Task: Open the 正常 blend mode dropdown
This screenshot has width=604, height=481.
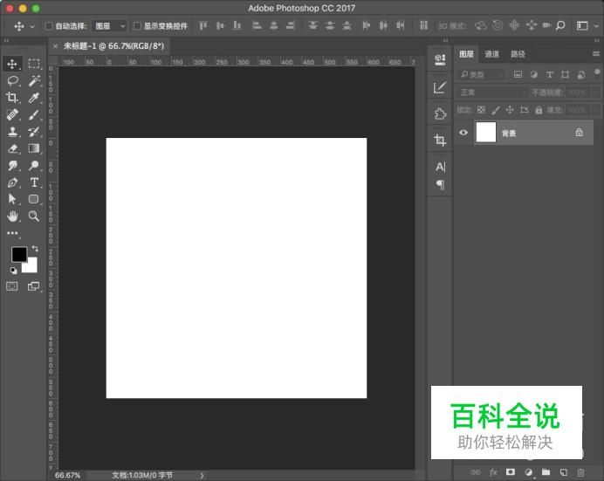Action: [x=491, y=93]
